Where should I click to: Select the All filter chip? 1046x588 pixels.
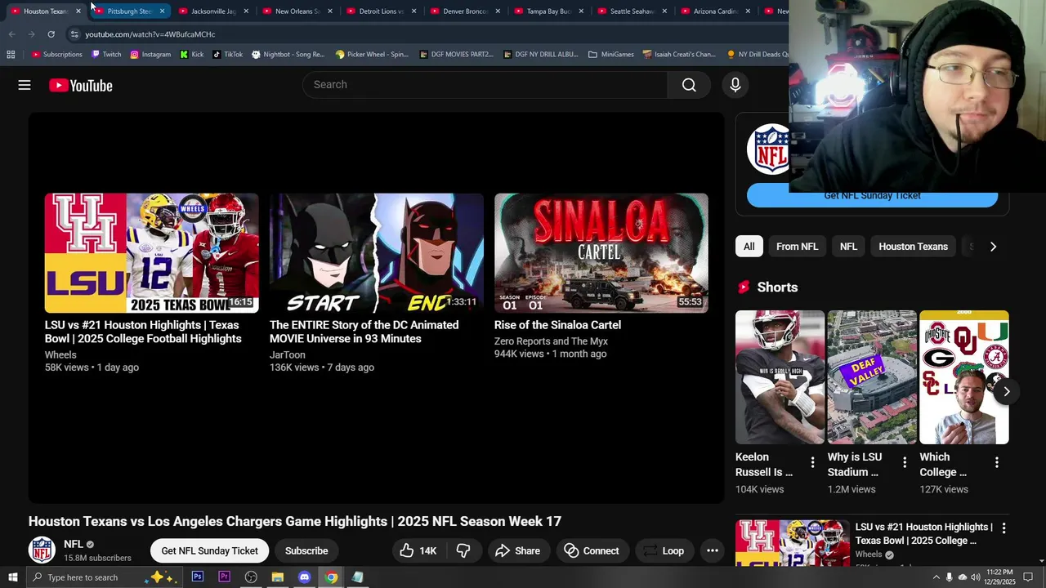click(749, 247)
